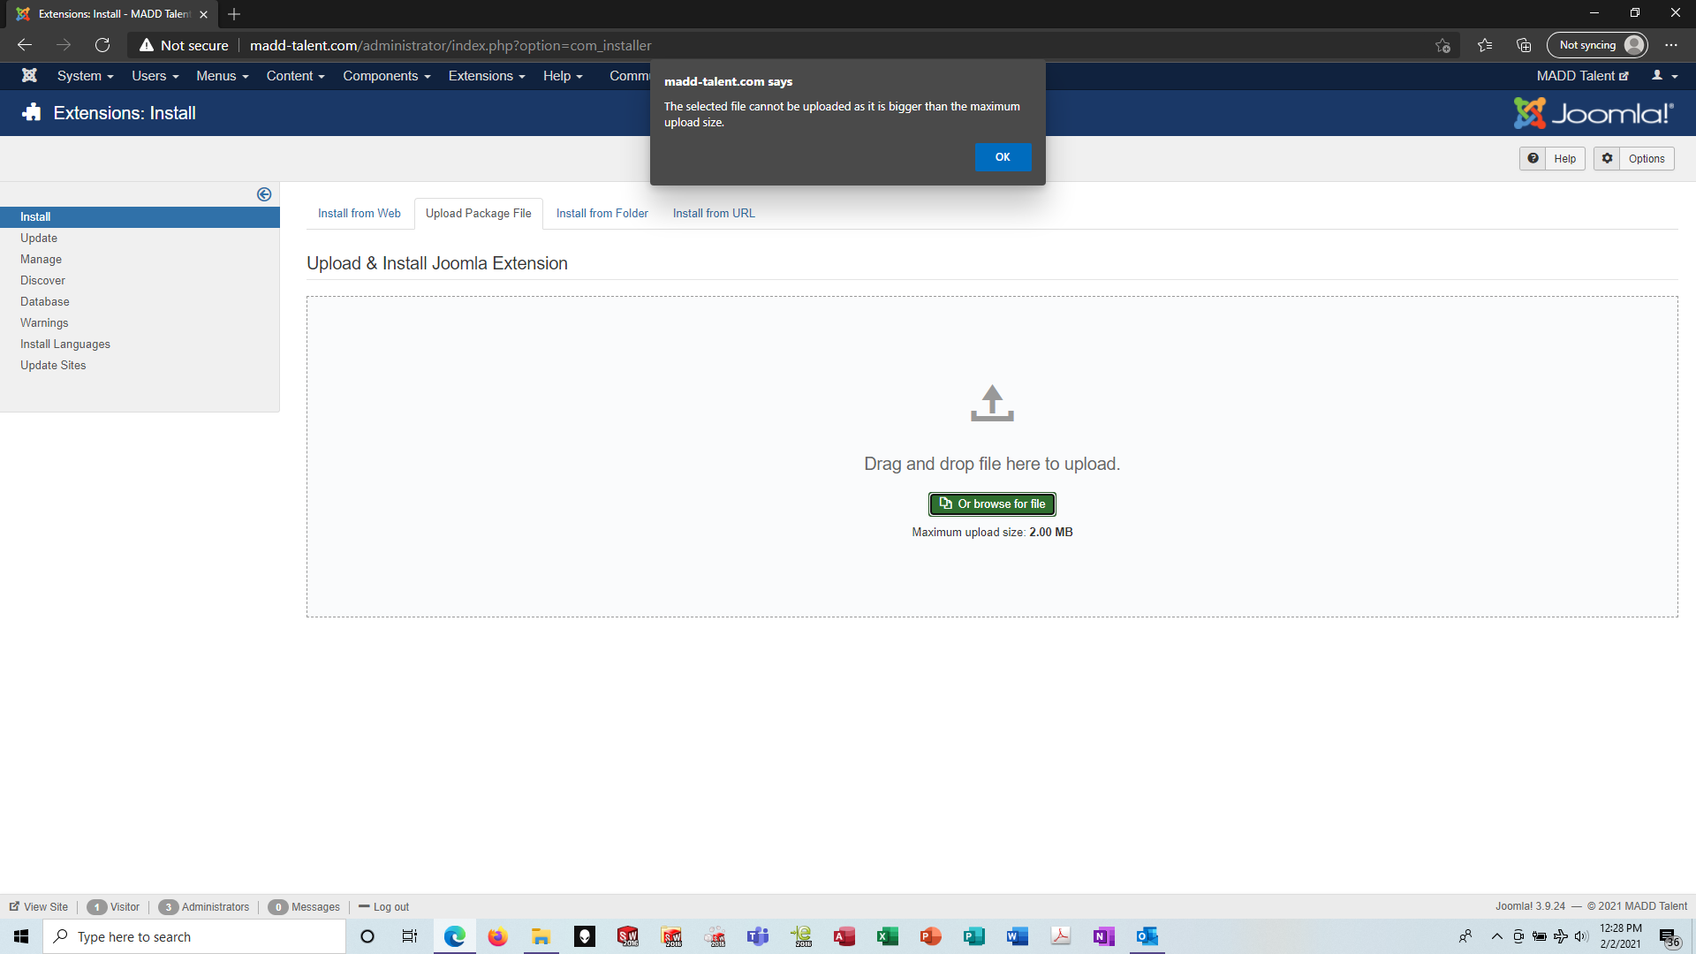
Task: Switch to the Install from URL tab
Action: [714, 213]
